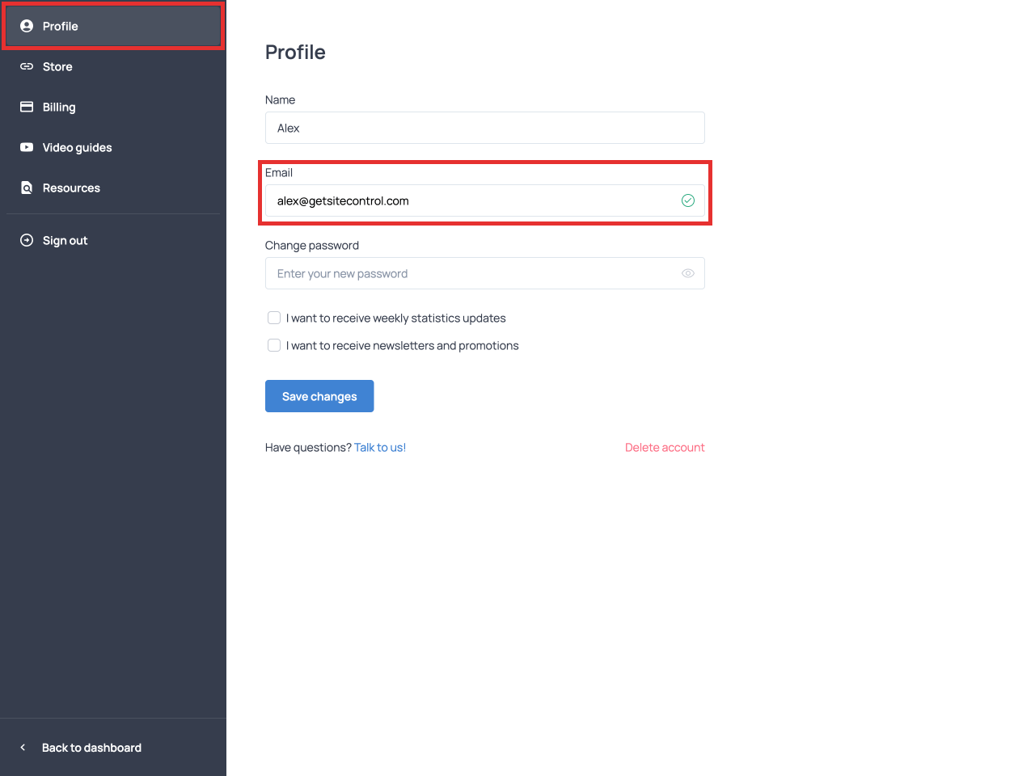Click the Delete account link

(x=665, y=447)
